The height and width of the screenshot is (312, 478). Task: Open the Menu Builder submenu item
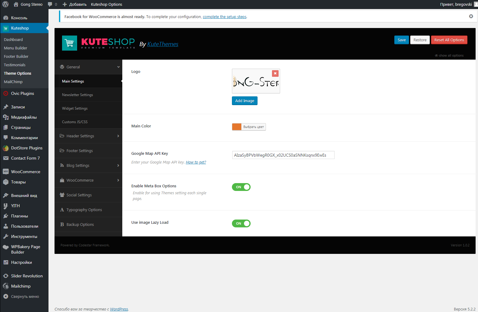point(15,48)
